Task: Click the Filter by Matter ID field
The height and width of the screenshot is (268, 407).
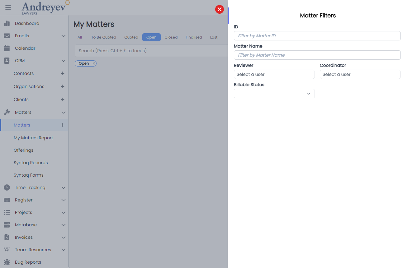Action: pyautogui.click(x=317, y=36)
